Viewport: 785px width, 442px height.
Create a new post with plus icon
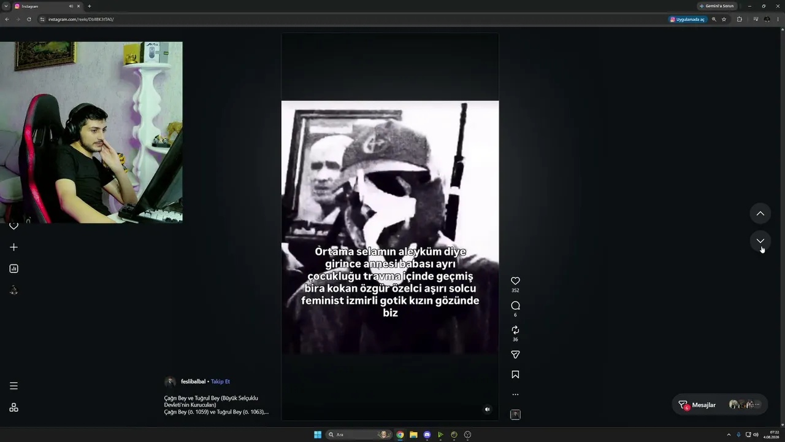[13, 247]
